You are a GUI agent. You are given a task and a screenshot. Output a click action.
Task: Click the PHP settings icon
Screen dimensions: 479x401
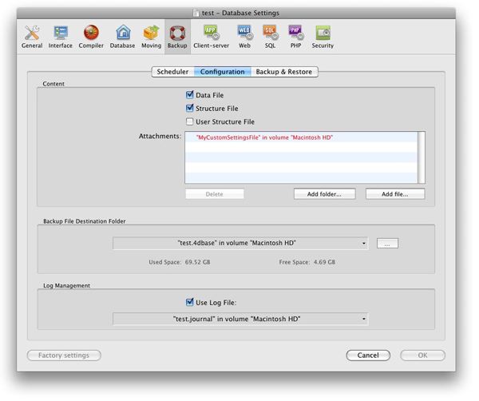pos(295,34)
